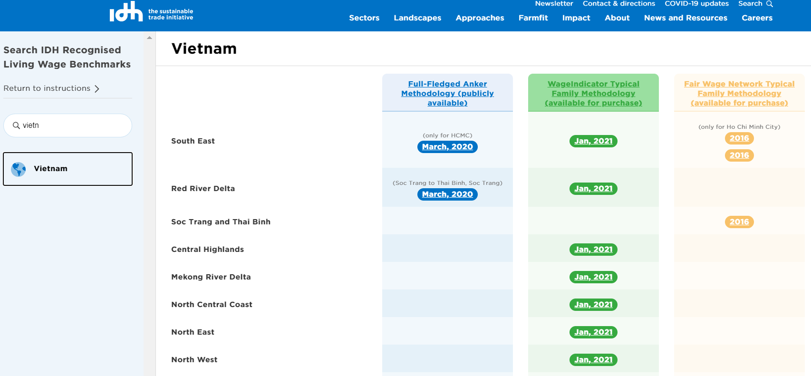Click the IDH logo in header
The width and height of the screenshot is (811, 376).
click(126, 12)
